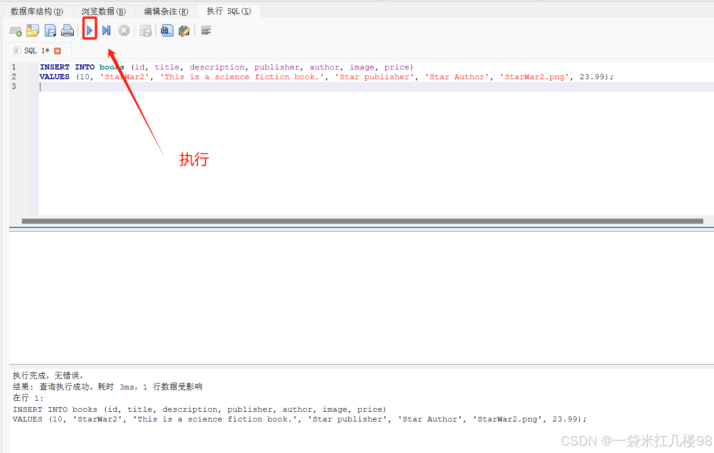Open find in editor binoculars icon

tap(167, 31)
